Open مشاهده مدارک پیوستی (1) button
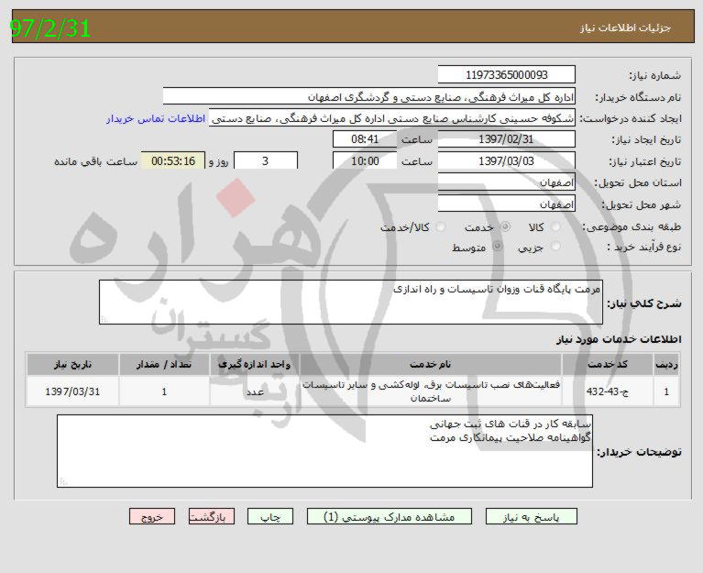 390,517
